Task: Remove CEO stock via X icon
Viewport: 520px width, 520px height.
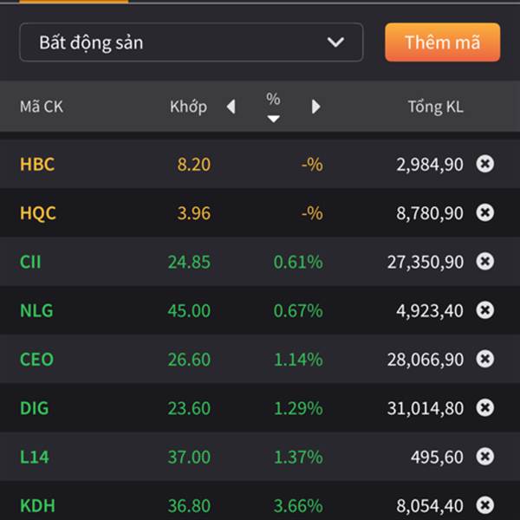Action: point(484,359)
